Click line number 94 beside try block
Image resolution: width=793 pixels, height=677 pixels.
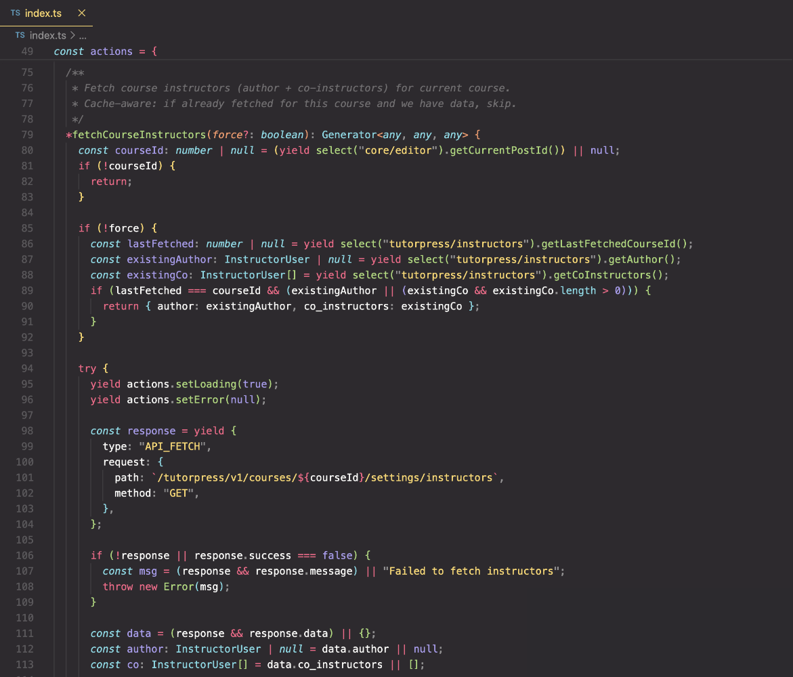[27, 368]
